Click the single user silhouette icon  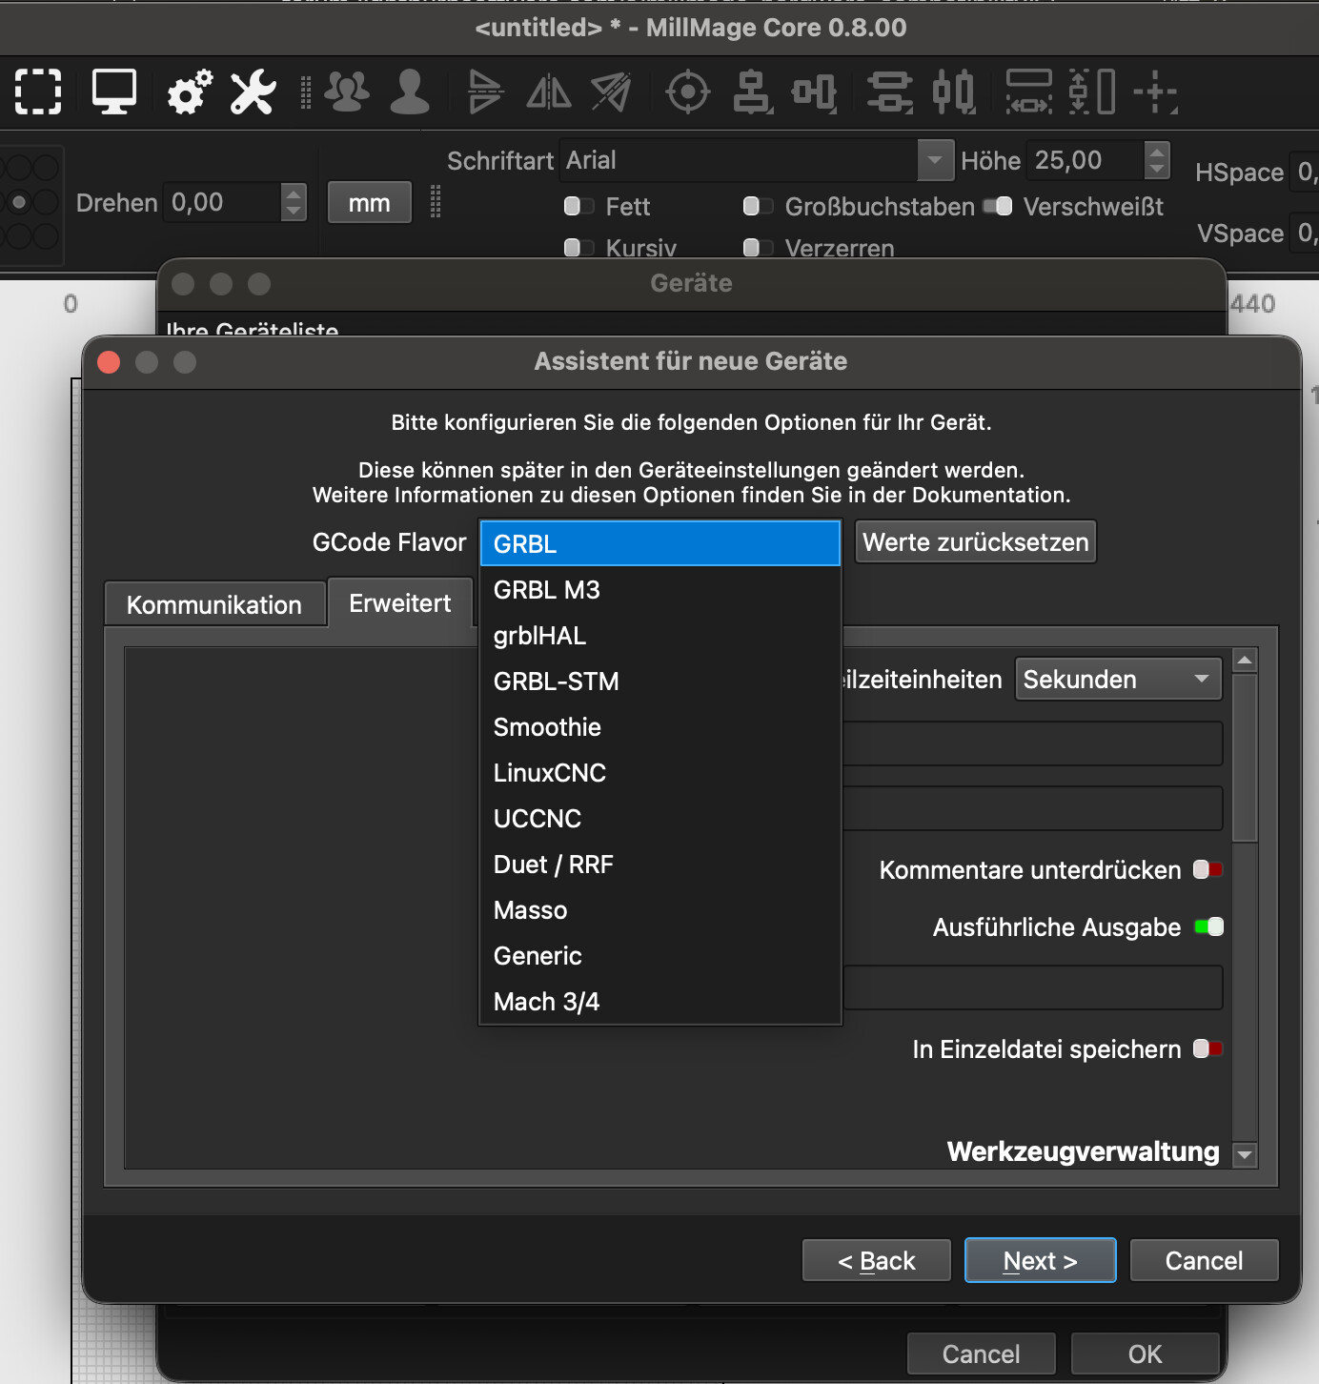pos(410,92)
